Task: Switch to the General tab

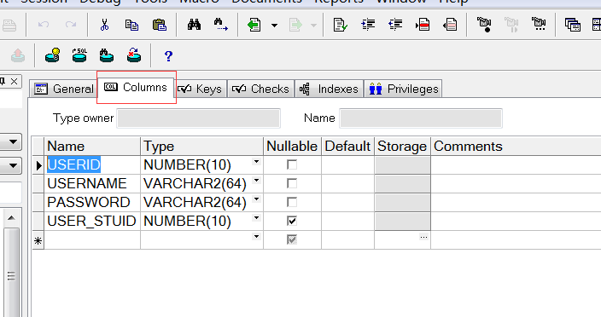Action: (x=64, y=89)
